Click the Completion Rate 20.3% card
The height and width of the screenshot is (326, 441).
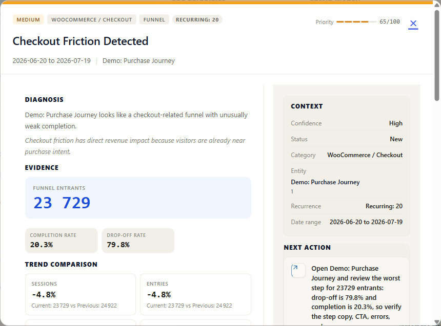coord(62,241)
